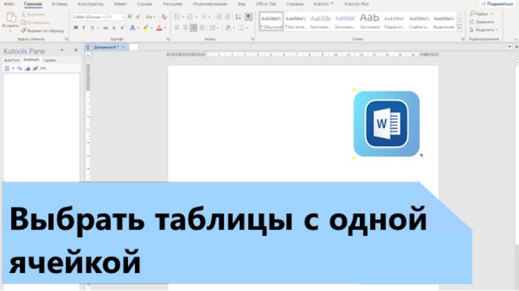Align text left
This screenshot has height=291, width=519.
(177, 28)
